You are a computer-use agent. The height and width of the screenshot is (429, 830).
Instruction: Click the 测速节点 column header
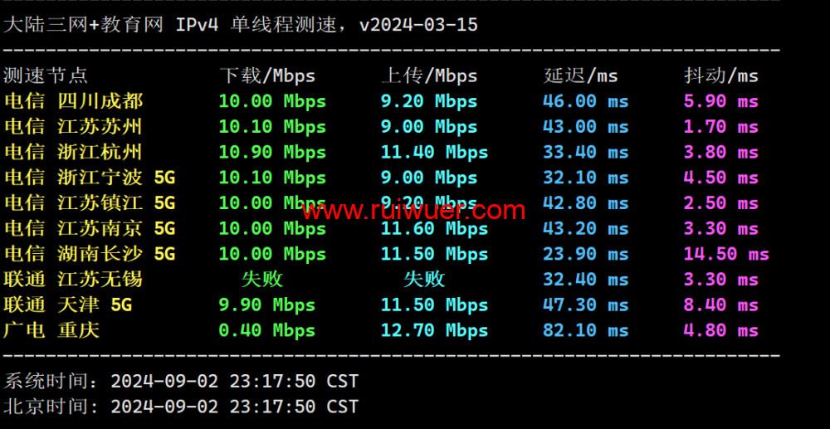(x=46, y=76)
